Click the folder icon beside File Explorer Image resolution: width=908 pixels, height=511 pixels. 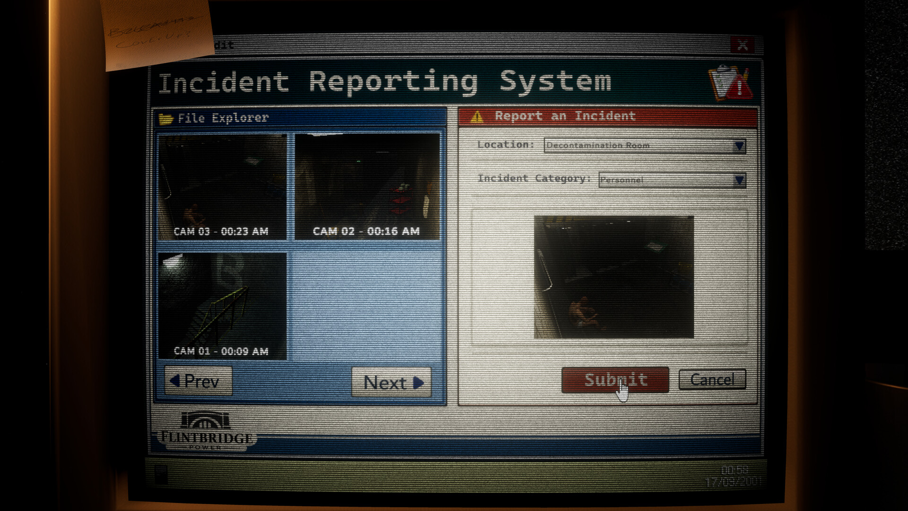[166, 118]
